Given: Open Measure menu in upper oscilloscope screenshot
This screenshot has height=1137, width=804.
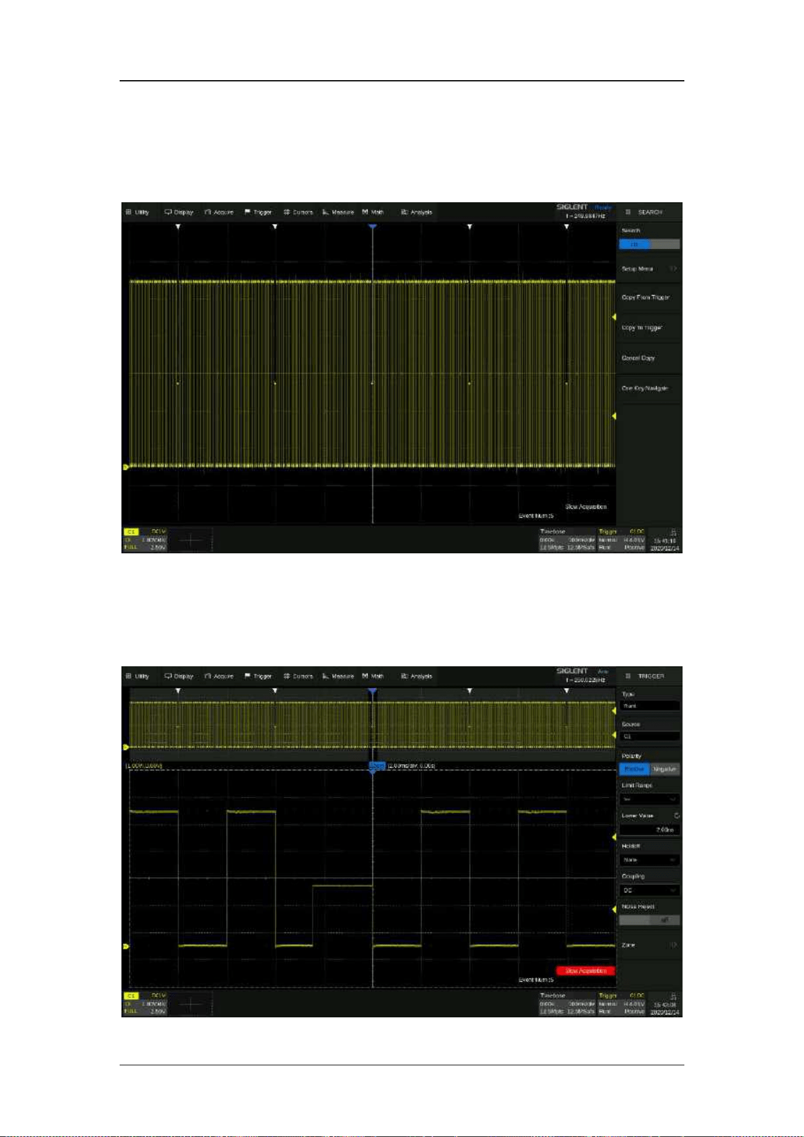Looking at the screenshot, I should (x=338, y=212).
